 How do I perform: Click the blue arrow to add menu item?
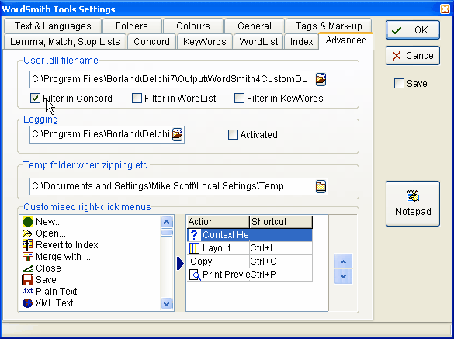[x=180, y=263]
